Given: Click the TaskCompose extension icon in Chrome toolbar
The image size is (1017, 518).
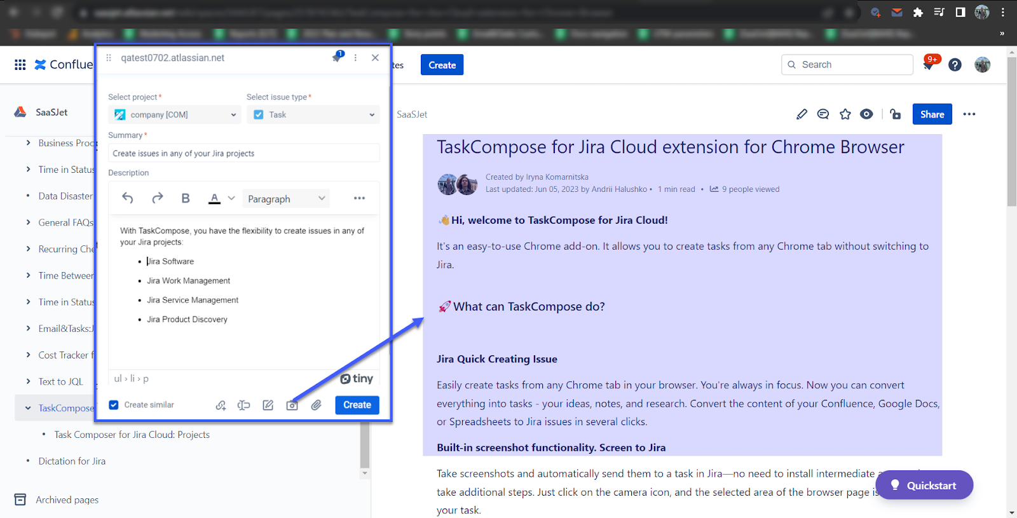Looking at the screenshot, I should tap(875, 12).
